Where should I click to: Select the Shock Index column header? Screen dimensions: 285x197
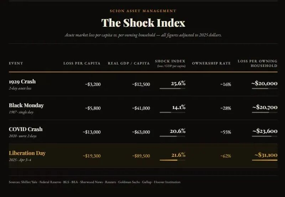(170, 61)
